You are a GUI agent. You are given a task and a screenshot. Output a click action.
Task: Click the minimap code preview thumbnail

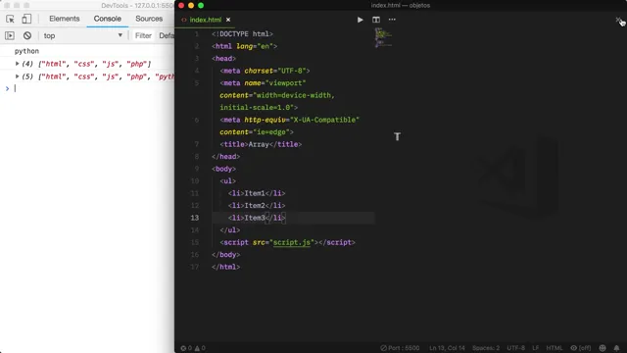383,38
